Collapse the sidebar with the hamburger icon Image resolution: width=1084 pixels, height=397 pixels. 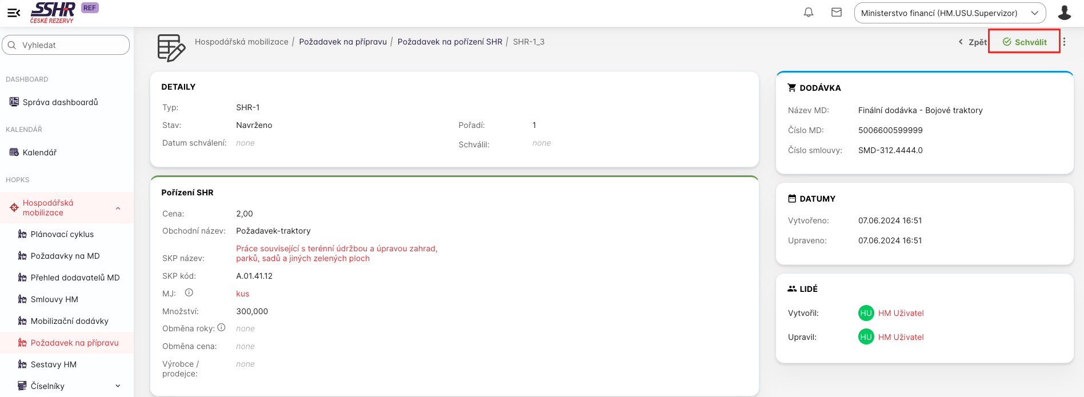[14, 13]
